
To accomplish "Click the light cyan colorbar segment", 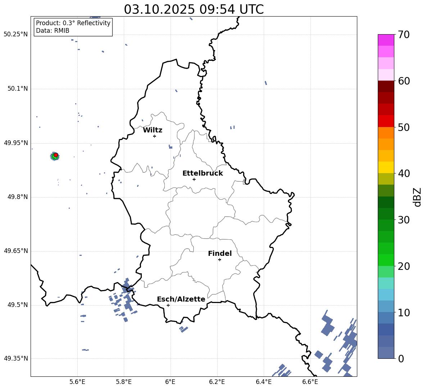I will click(386, 283).
